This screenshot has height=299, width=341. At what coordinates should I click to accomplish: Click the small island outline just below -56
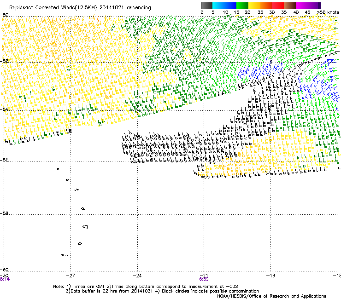(x=58, y=169)
